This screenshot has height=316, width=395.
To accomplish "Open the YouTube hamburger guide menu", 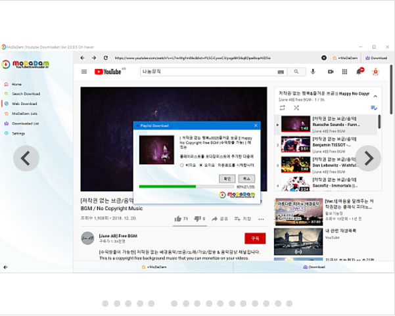I will pos(84,72).
